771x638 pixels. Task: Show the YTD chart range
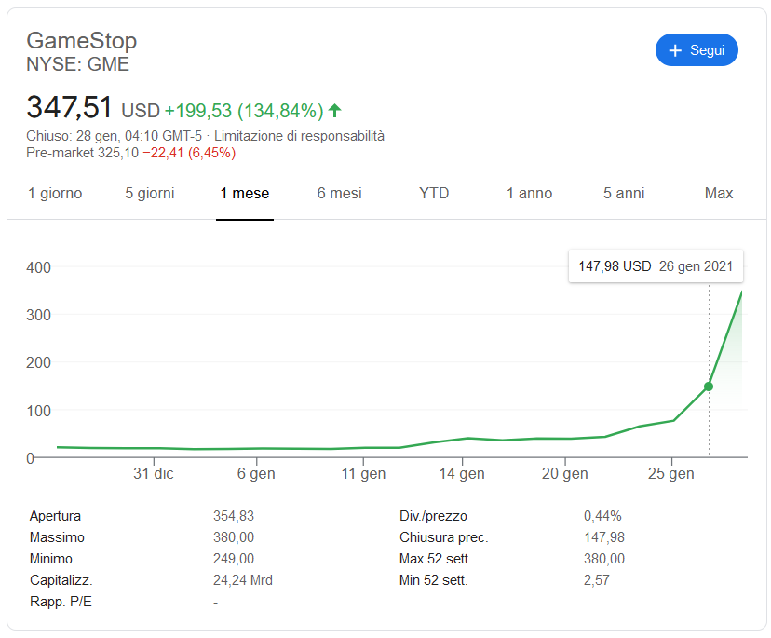coord(434,194)
